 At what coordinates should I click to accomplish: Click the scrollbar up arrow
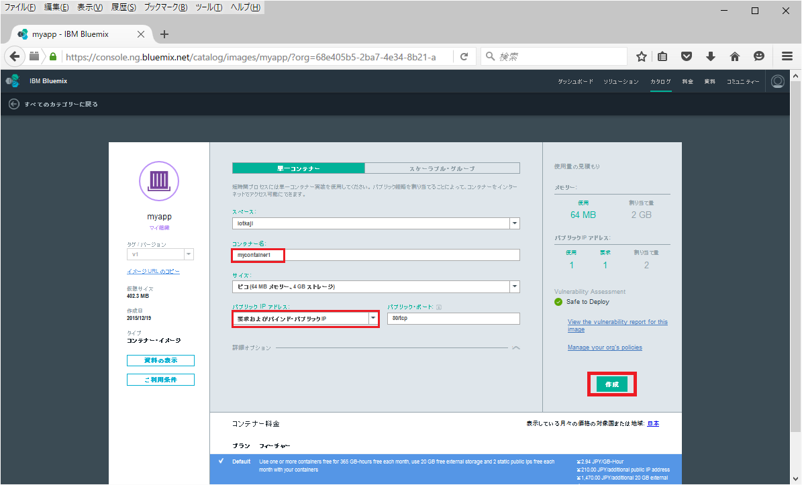coord(795,76)
